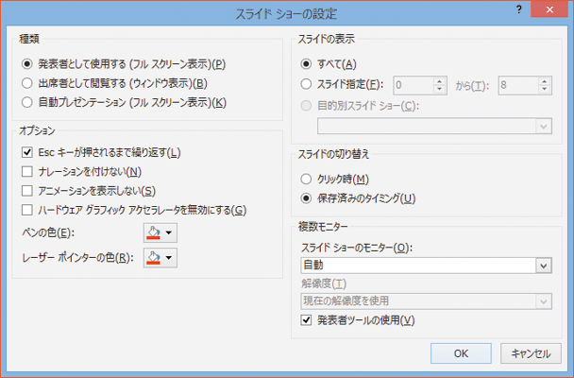
Task: Click the help question mark icon
Action: pos(518,9)
